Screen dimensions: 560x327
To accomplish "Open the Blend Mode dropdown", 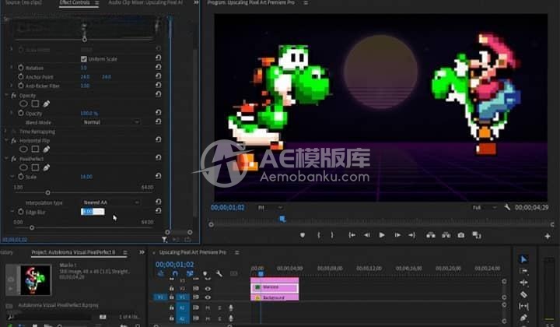I will 110,122.
